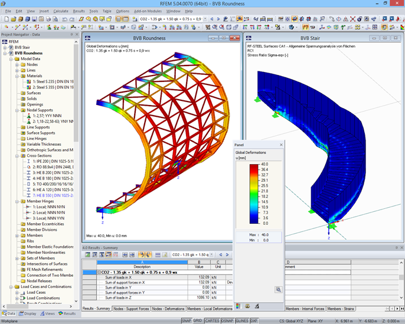Click column A header in Results table

pyautogui.click(x=142, y=262)
